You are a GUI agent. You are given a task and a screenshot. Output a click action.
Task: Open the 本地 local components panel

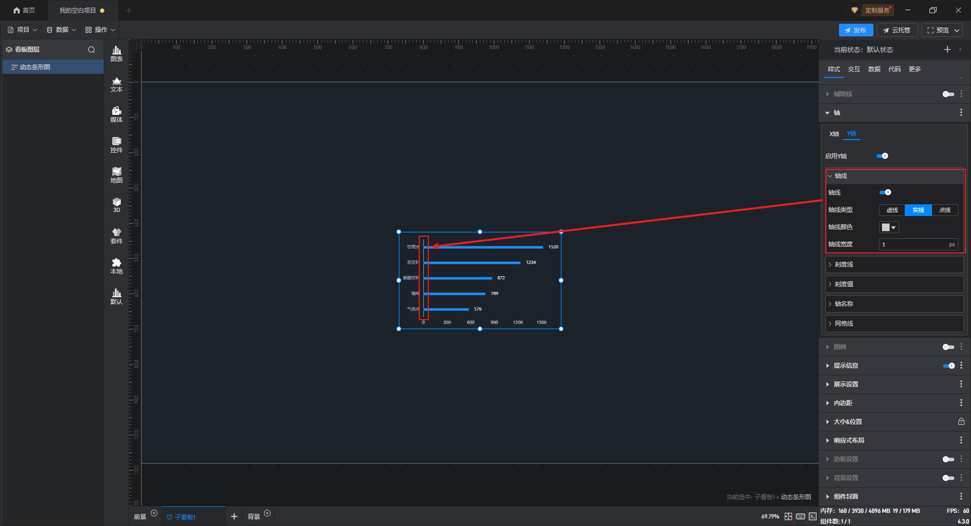click(x=116, y=266)
